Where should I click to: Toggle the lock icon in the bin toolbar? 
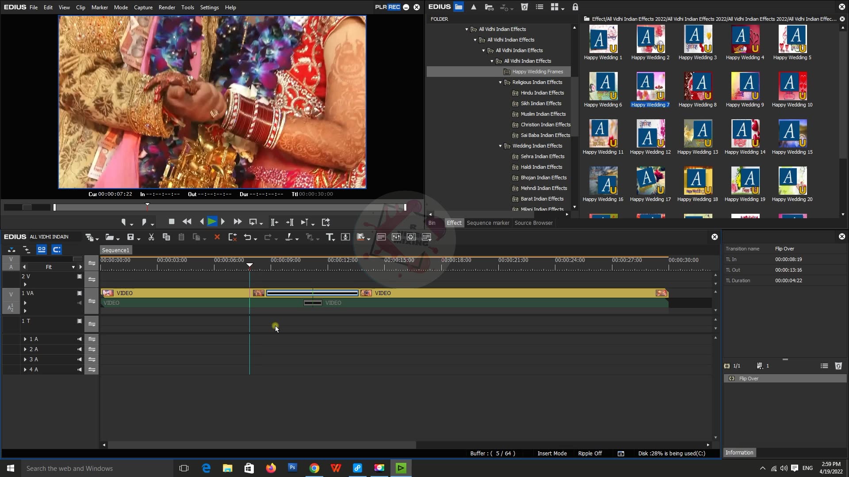point(575,7)
